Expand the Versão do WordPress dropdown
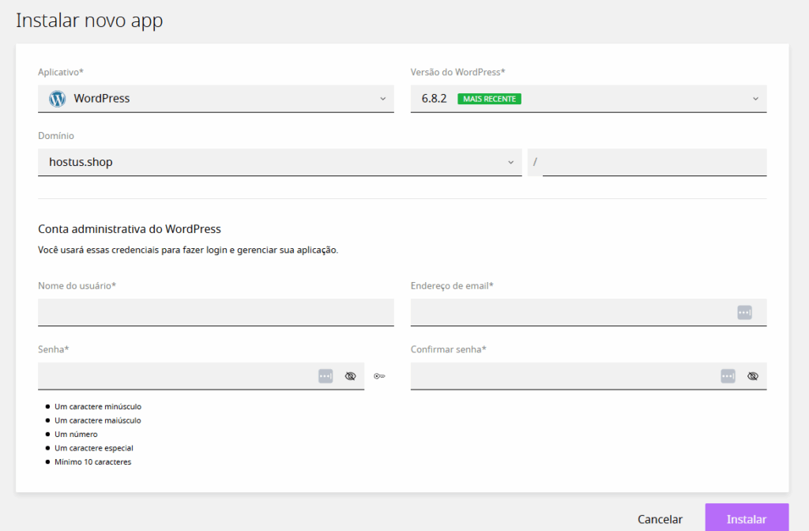 coord(589,99)
